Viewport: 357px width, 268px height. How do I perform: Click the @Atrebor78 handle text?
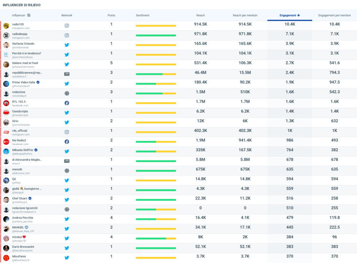click(x=19, y=241)
